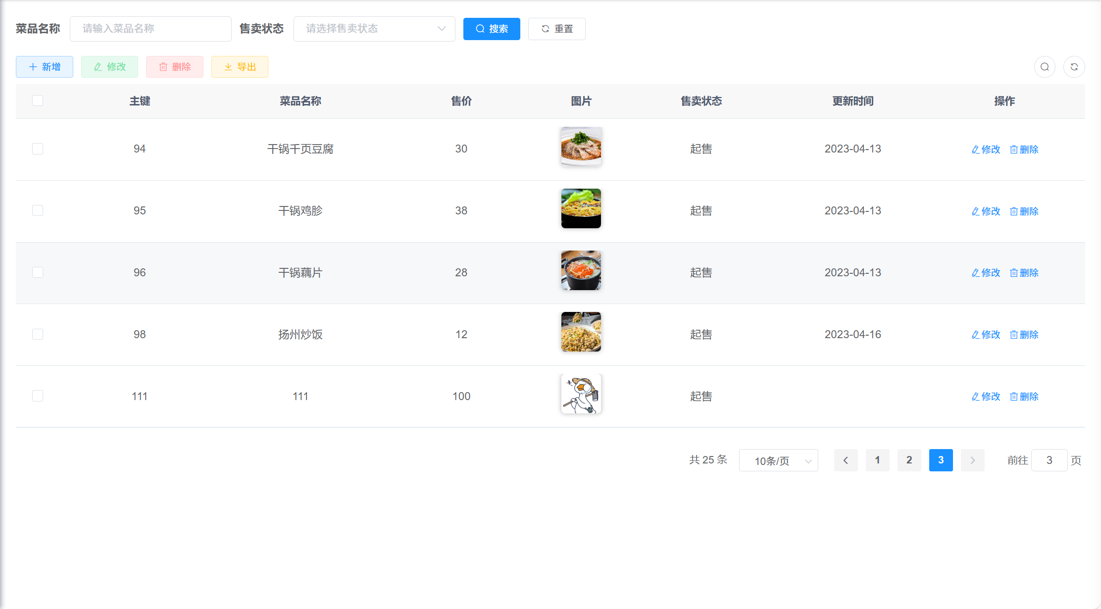Open the 干锅藕片 dish thumbnail
Viewport: 1101px width, 609px height.
[x=581, y=270]
